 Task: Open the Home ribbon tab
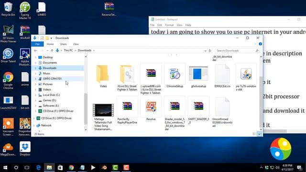(x=50, y=44)
